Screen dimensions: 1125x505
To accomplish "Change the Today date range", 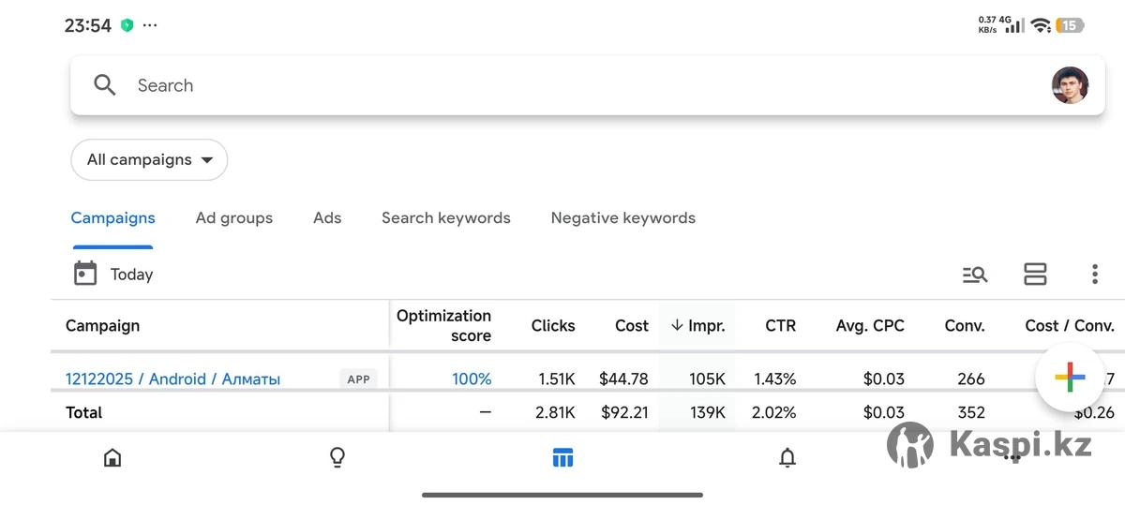I will (131, 275).
